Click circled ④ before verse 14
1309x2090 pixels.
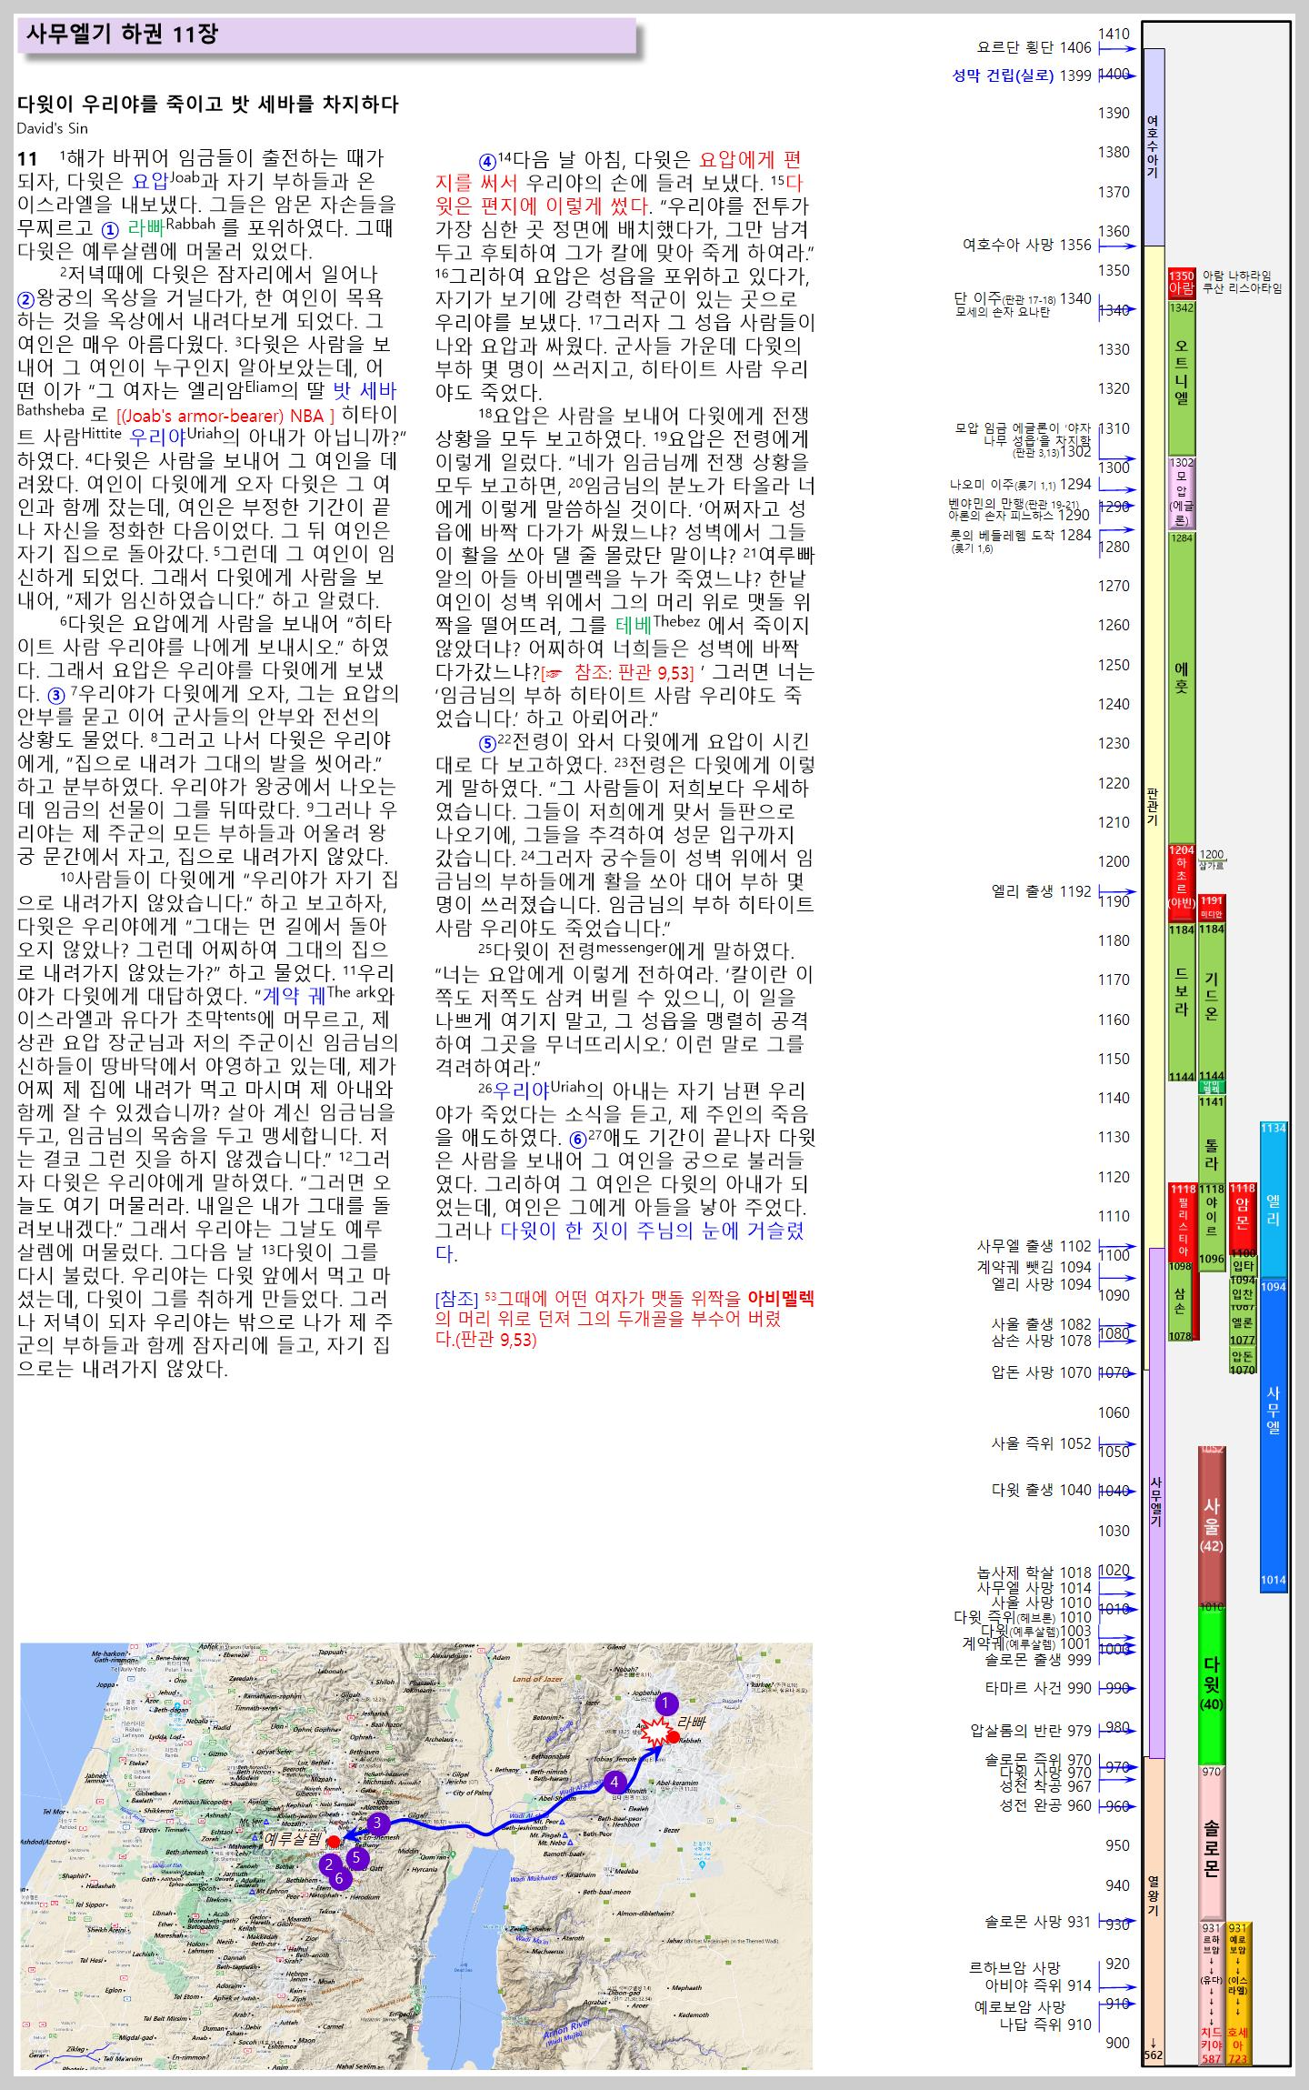coord(488,161)
